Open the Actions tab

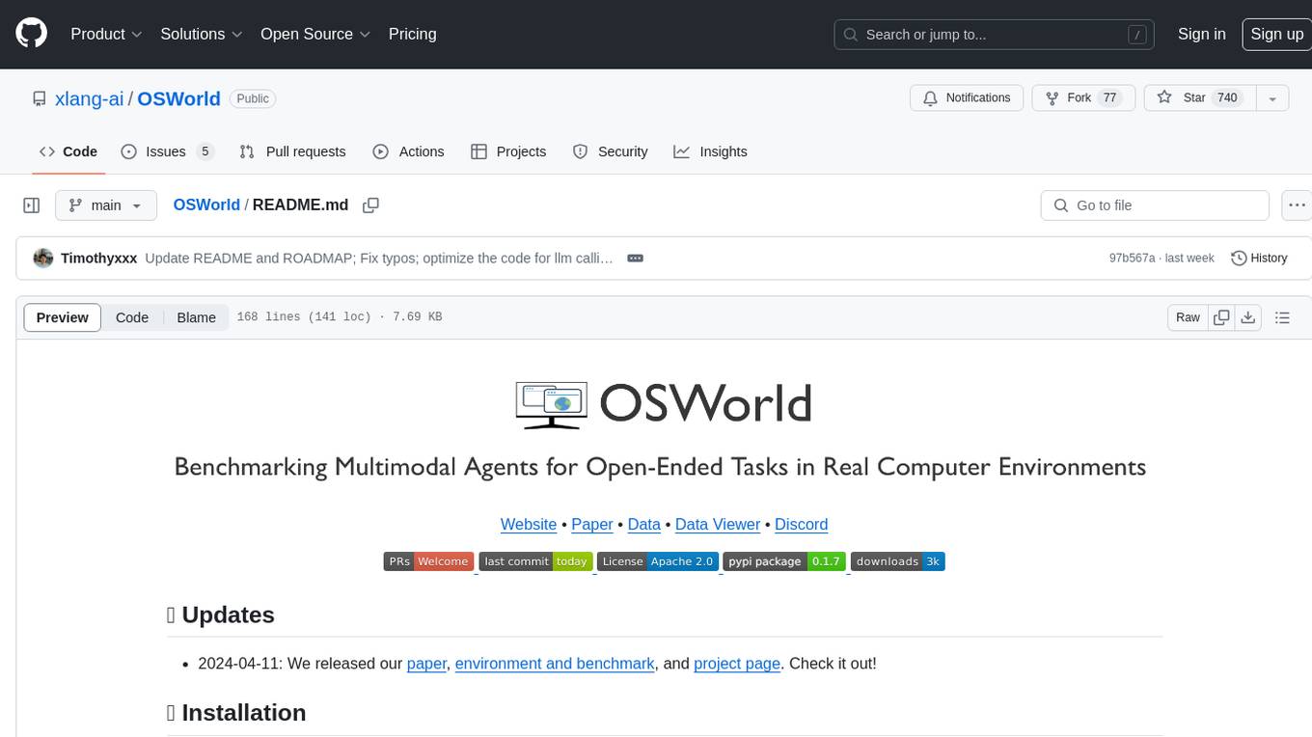[408, 151]
